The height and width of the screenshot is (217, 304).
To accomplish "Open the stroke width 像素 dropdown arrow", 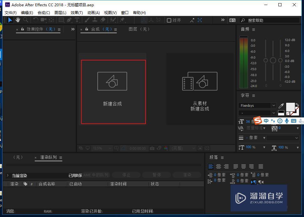I will click(264, 138).
